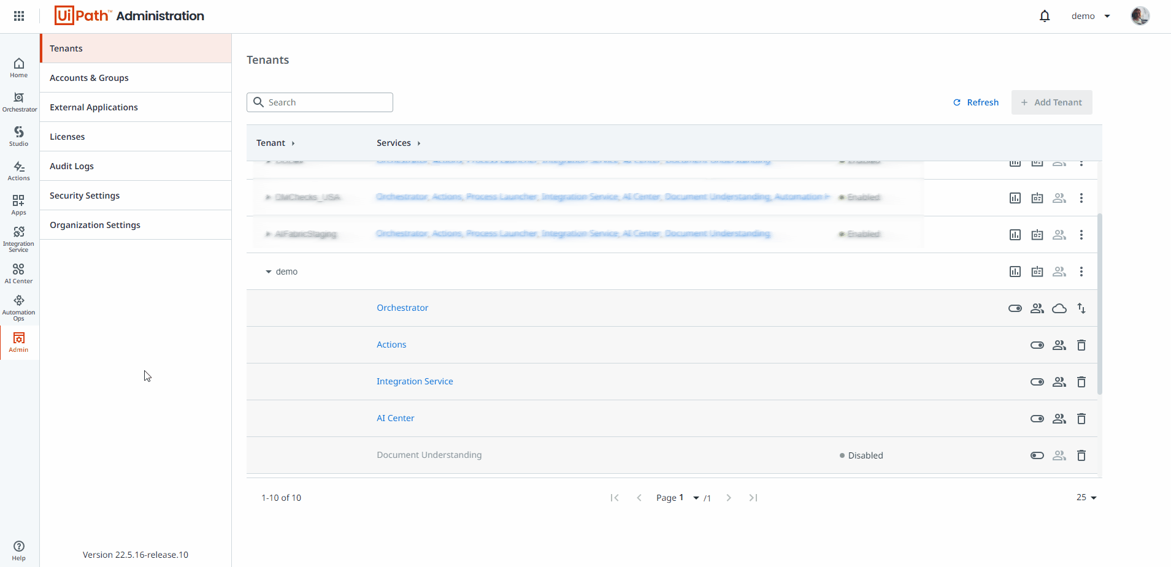
Task: Click the users icon in demo tenant row
Action: click(1059, 272)
